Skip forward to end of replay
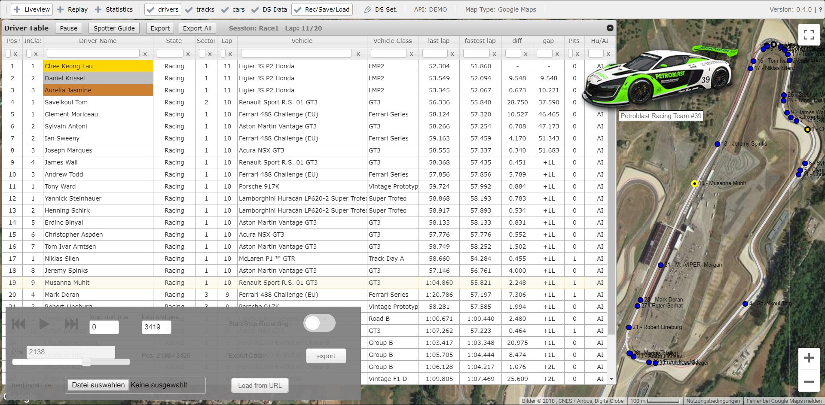The image size is (825, 405). coord(71,323)
